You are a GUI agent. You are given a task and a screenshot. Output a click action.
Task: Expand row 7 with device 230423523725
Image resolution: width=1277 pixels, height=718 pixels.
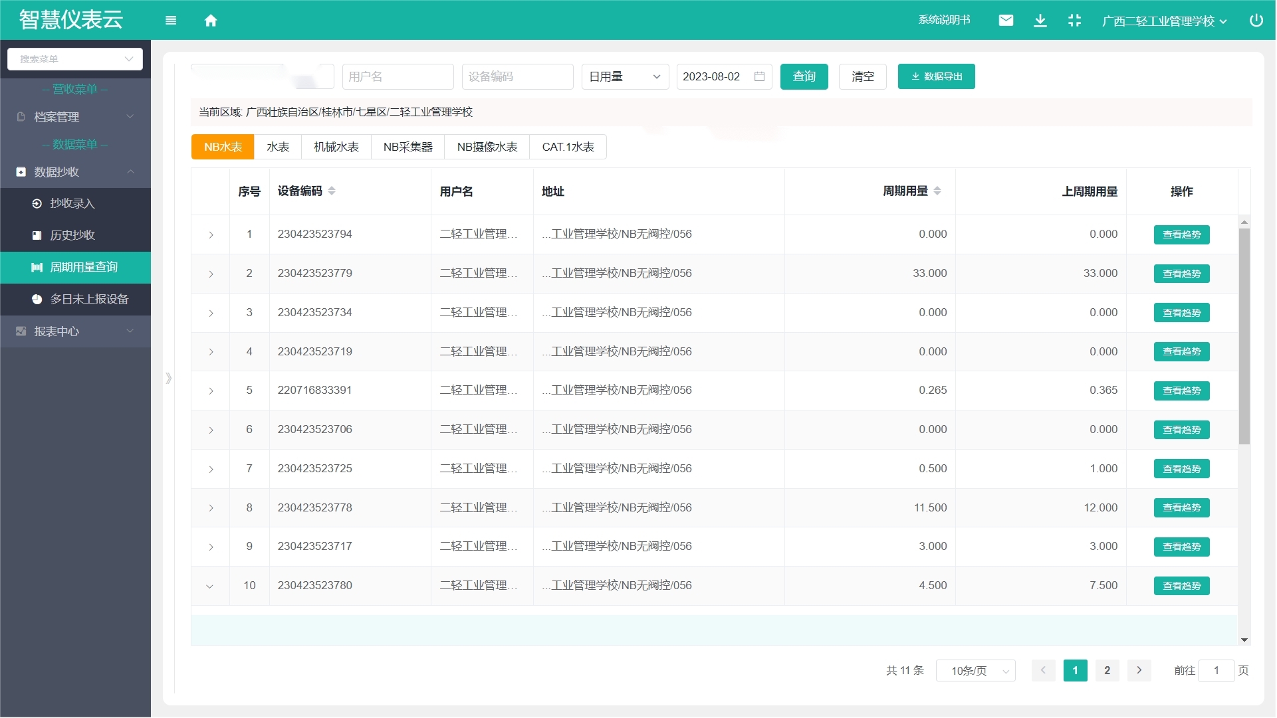tap(211, 470)
